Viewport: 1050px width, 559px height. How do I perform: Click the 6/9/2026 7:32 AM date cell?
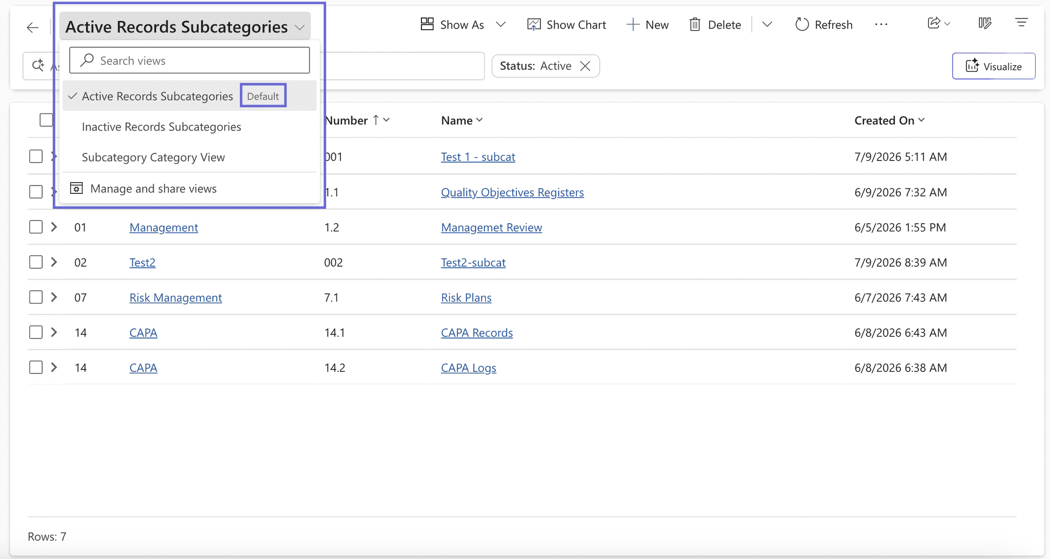[x=900, y=192]
